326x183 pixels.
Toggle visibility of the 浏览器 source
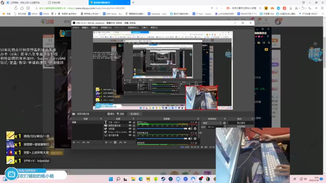coord(130,129)
